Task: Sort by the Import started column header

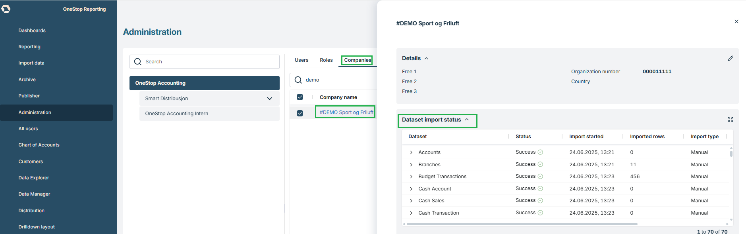Action: 586,137
